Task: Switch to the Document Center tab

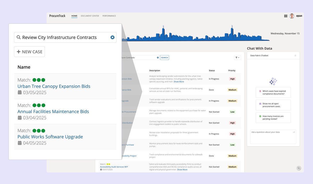Action: point(90,16)
